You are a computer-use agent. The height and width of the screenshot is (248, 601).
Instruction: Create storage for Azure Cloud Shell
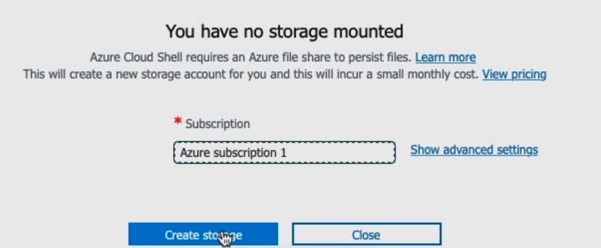[203, 234]
